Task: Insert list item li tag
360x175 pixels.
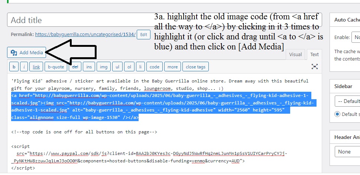Action: click(140, 67)
